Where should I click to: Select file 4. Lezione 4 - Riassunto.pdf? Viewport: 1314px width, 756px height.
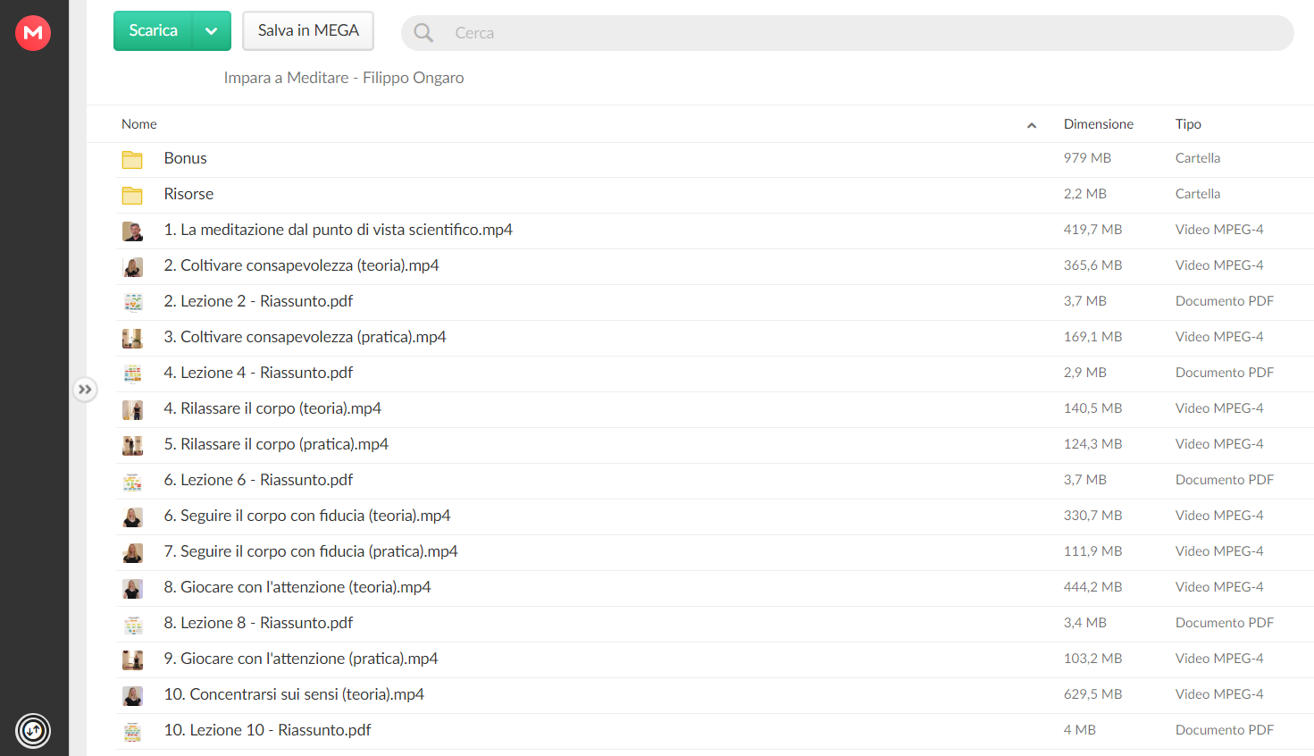pyautogui.click(x=258, y=373)
